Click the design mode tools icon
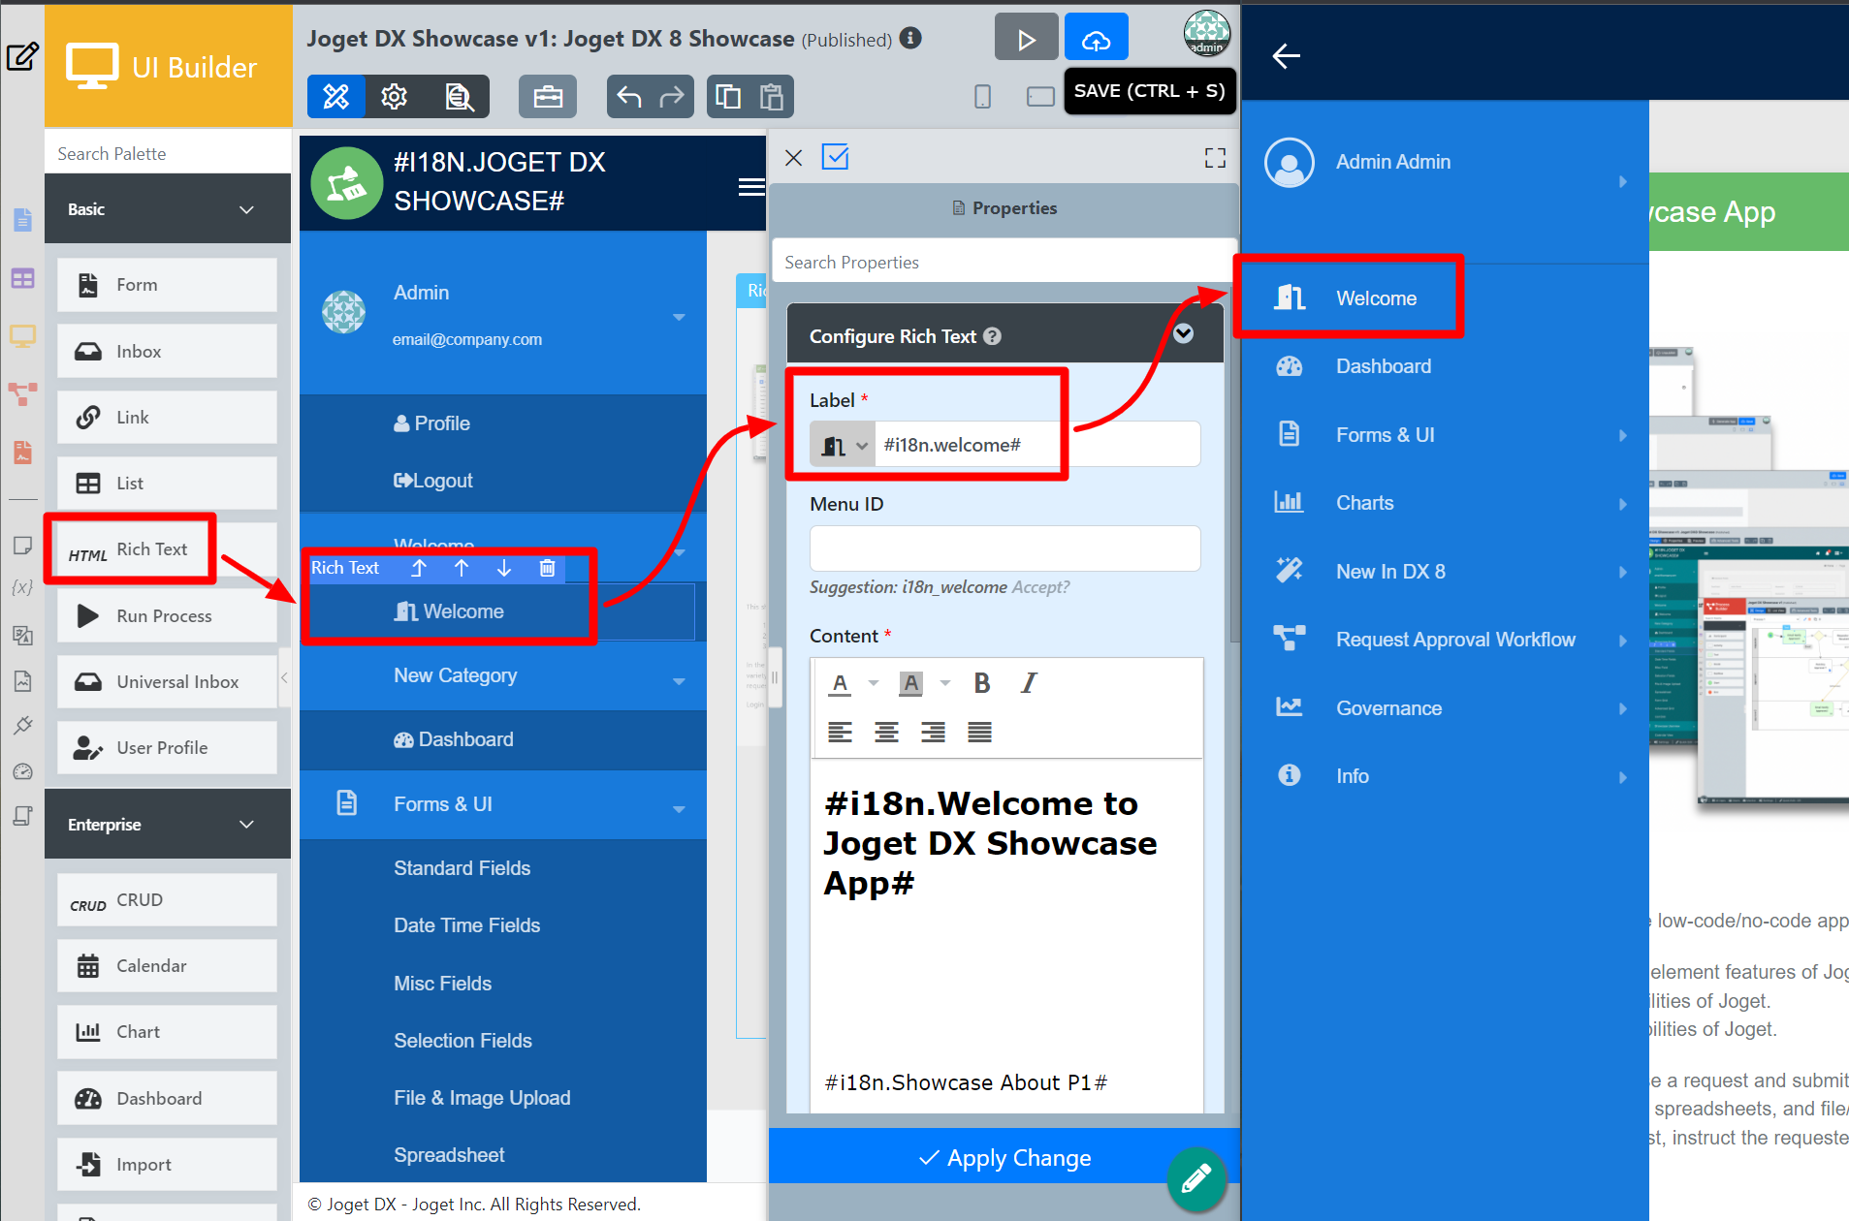This screenshot has height=1221, width=1849. pyautogui.click(x=335, y=96)
